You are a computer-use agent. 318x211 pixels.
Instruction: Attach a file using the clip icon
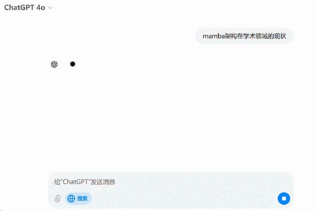click(57, 198)
